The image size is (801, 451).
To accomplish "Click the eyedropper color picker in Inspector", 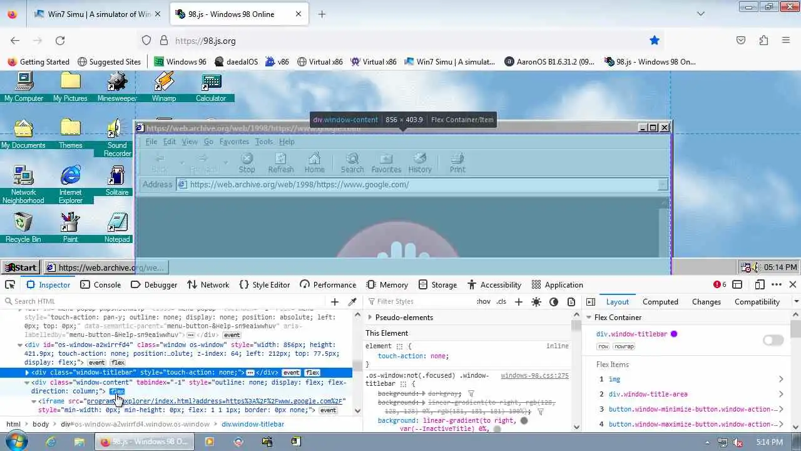I will pyautogui.click(x=352, y=302).
